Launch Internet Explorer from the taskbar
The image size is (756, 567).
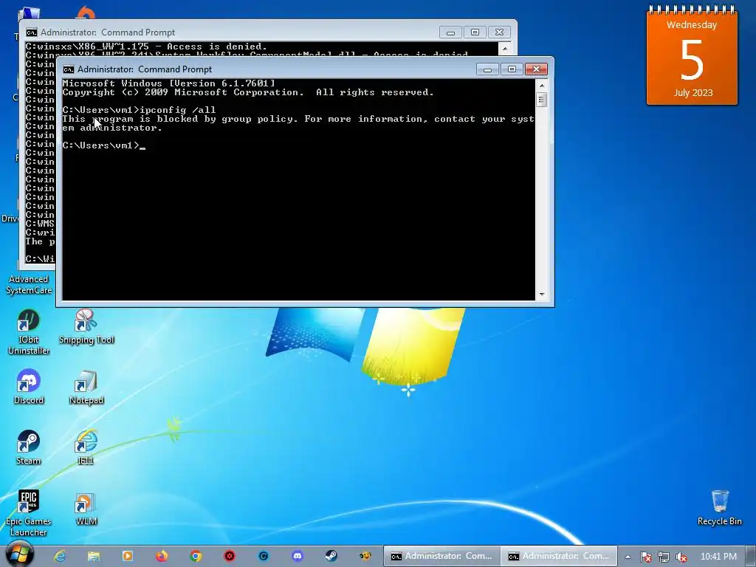[x=59, y=557]
